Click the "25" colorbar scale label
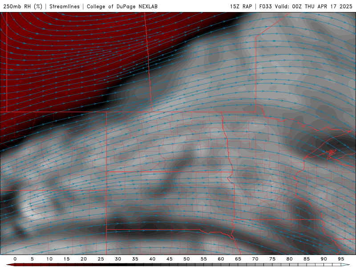 pyautogui.click(x=101, y=259)
